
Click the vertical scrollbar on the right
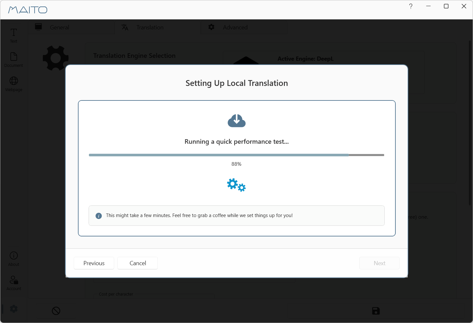pyautogui.click(x=470, y=123)
